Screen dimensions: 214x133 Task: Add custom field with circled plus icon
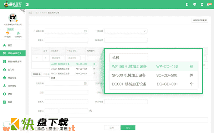pyautogui.click(x=91, y=111)
